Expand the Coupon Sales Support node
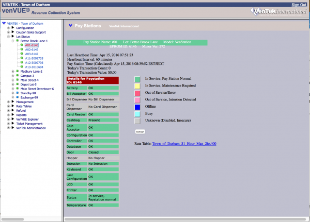 coord(8,32)
